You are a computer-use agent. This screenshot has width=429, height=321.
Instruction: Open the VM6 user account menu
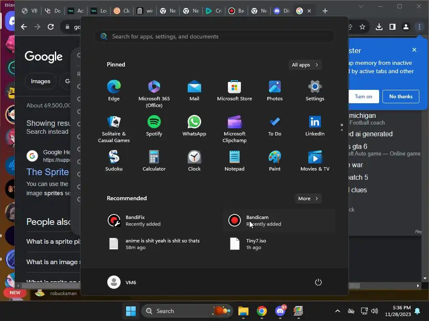pyautogui.click(x=122, y=282)
